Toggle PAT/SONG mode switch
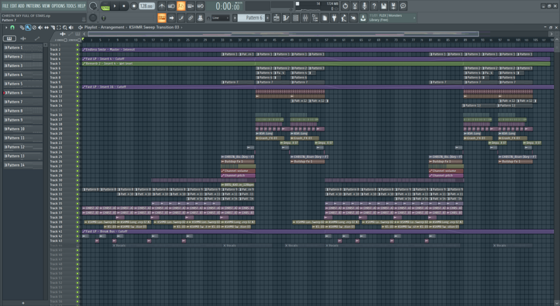560x306 pixels. tap(105, 6)
